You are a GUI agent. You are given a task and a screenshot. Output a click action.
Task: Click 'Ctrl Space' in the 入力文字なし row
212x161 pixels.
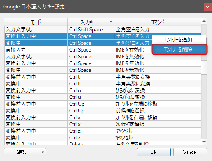click(x=91, y=57)
